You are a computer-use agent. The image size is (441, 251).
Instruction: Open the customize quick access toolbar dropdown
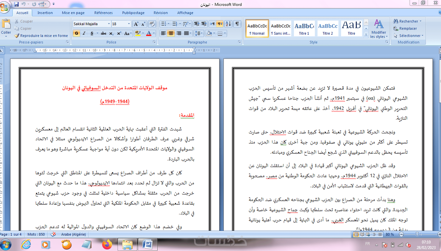[x=54, y=4]
